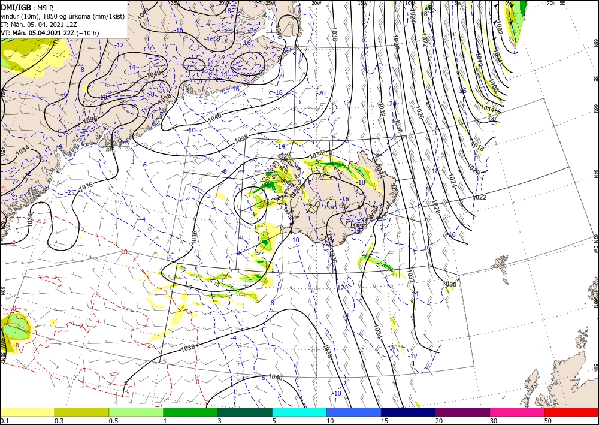Click the '0.5' legend value
Image resolution: width=599 pixels, height=425 pixels.
(113, 421)
